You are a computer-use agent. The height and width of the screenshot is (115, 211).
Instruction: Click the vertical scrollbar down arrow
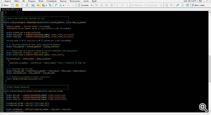tap(210, 111)
